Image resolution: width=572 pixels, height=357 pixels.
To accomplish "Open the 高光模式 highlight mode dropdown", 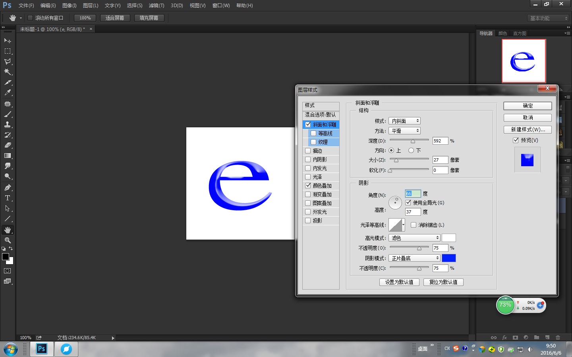I will coord(414,238).
